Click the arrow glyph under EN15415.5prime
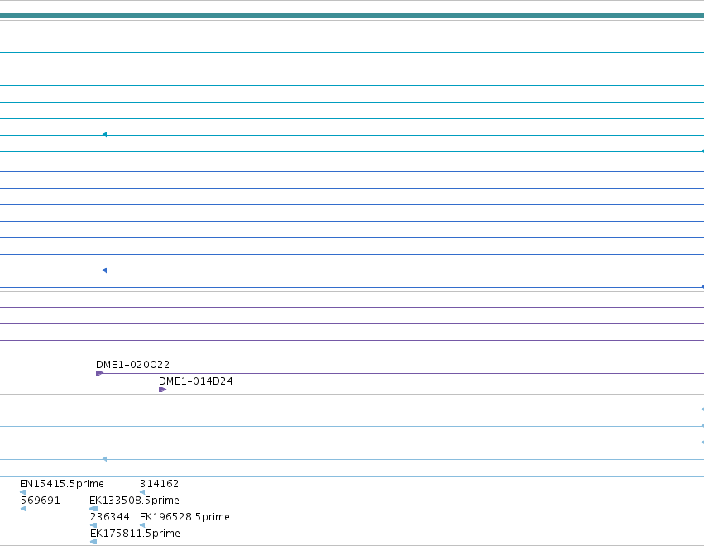This screenshot has height=546, width=704. 23,492
